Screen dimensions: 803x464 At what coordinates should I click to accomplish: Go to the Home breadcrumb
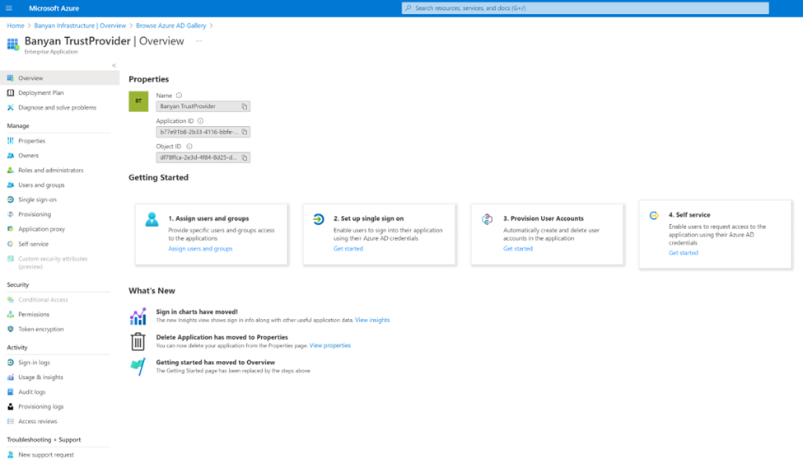click(16, 26)
